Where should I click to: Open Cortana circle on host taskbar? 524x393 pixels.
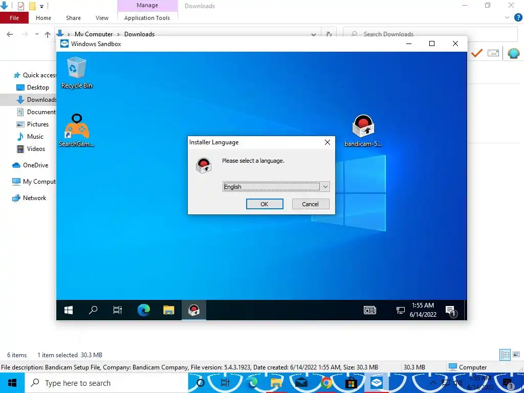click(201, 383)
